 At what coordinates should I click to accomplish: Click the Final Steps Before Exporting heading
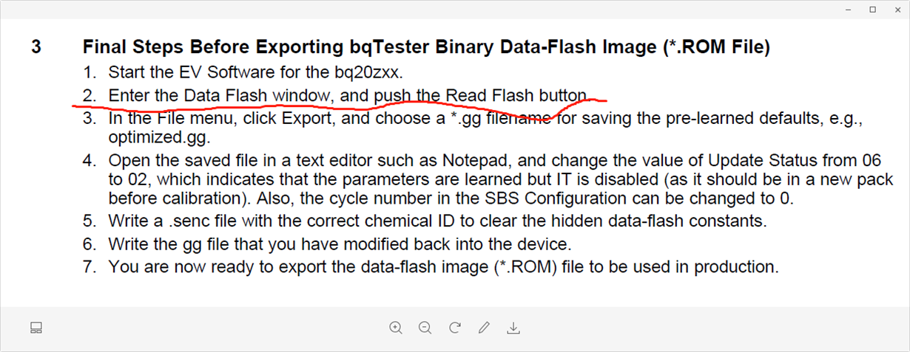pyautogui.click(x=426, y=48)
